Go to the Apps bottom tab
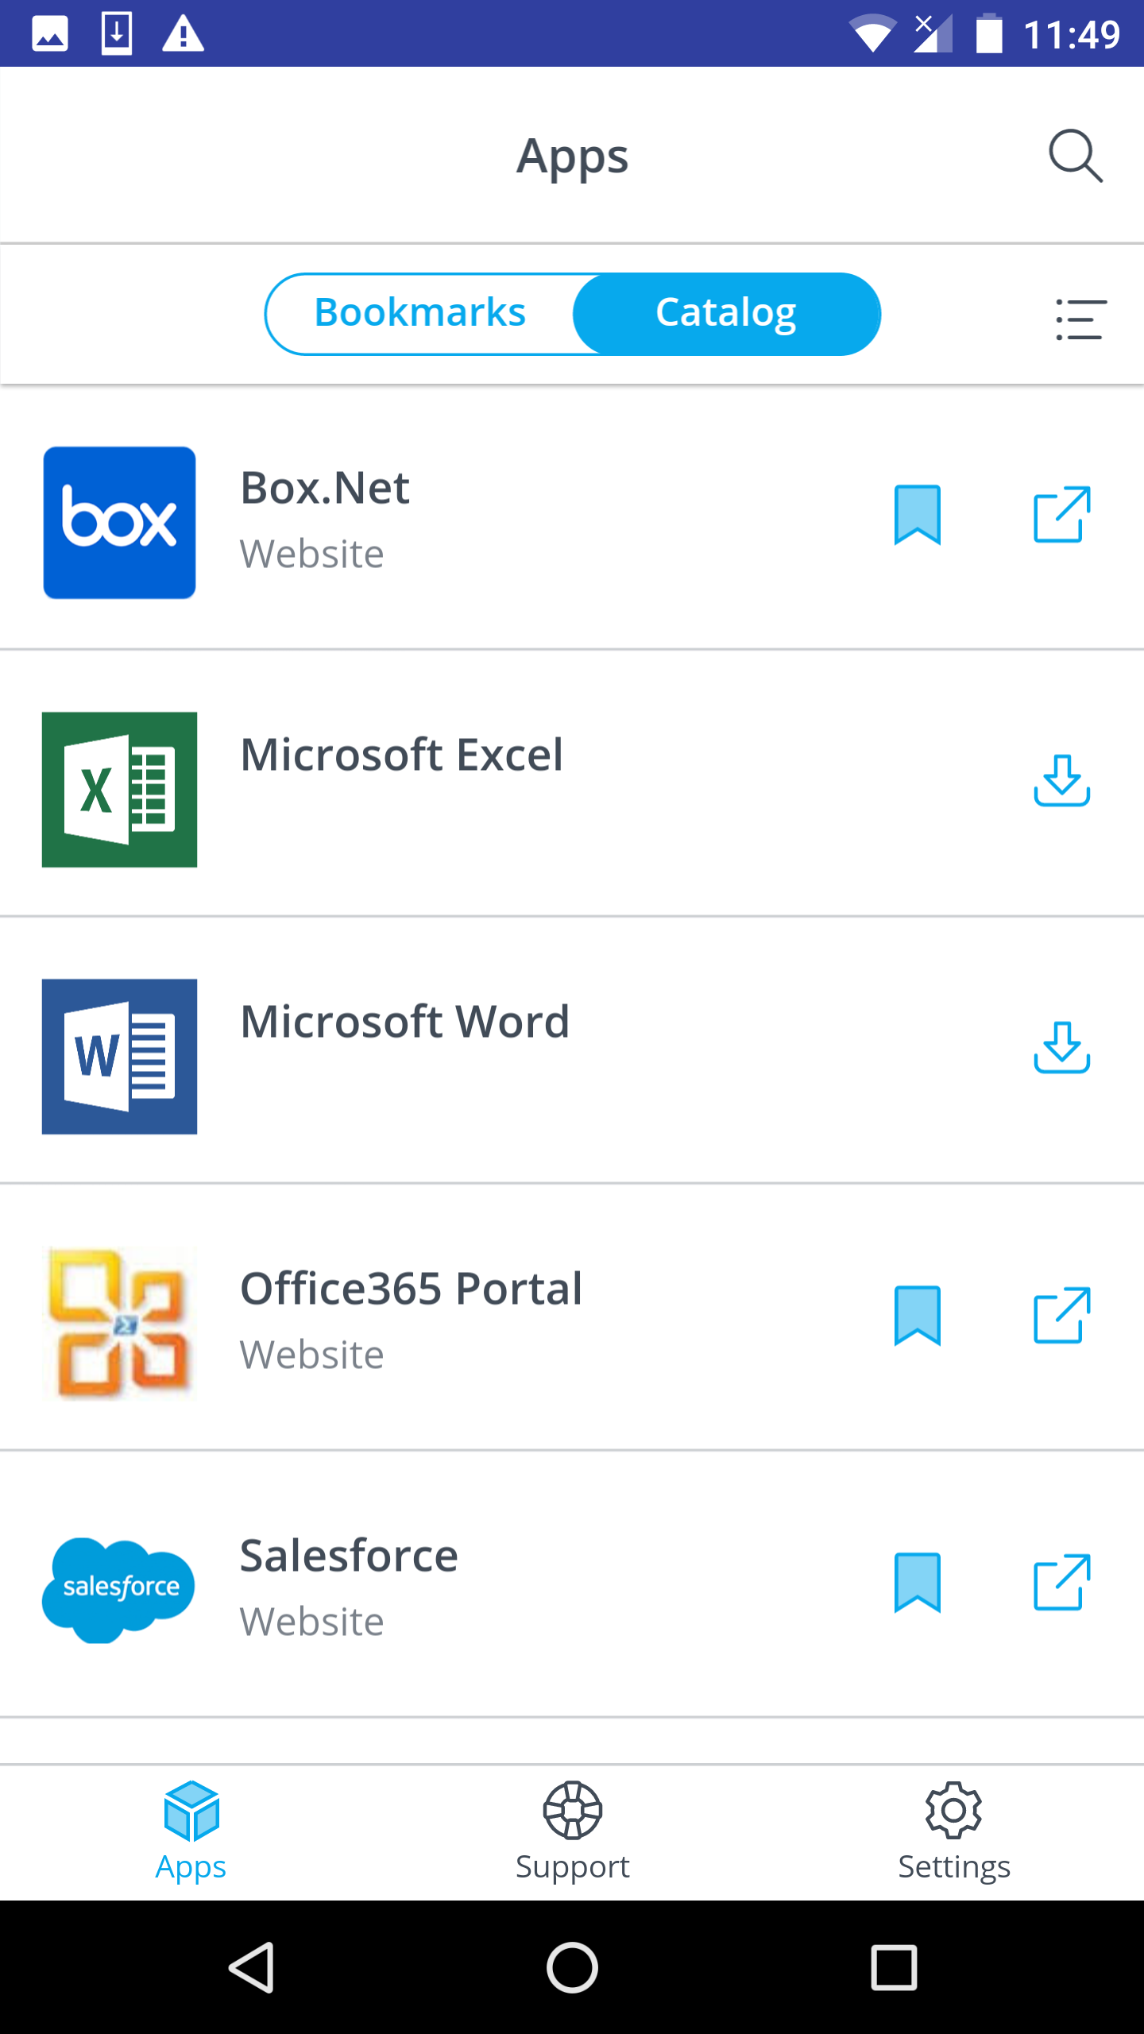 [191, 1832]
